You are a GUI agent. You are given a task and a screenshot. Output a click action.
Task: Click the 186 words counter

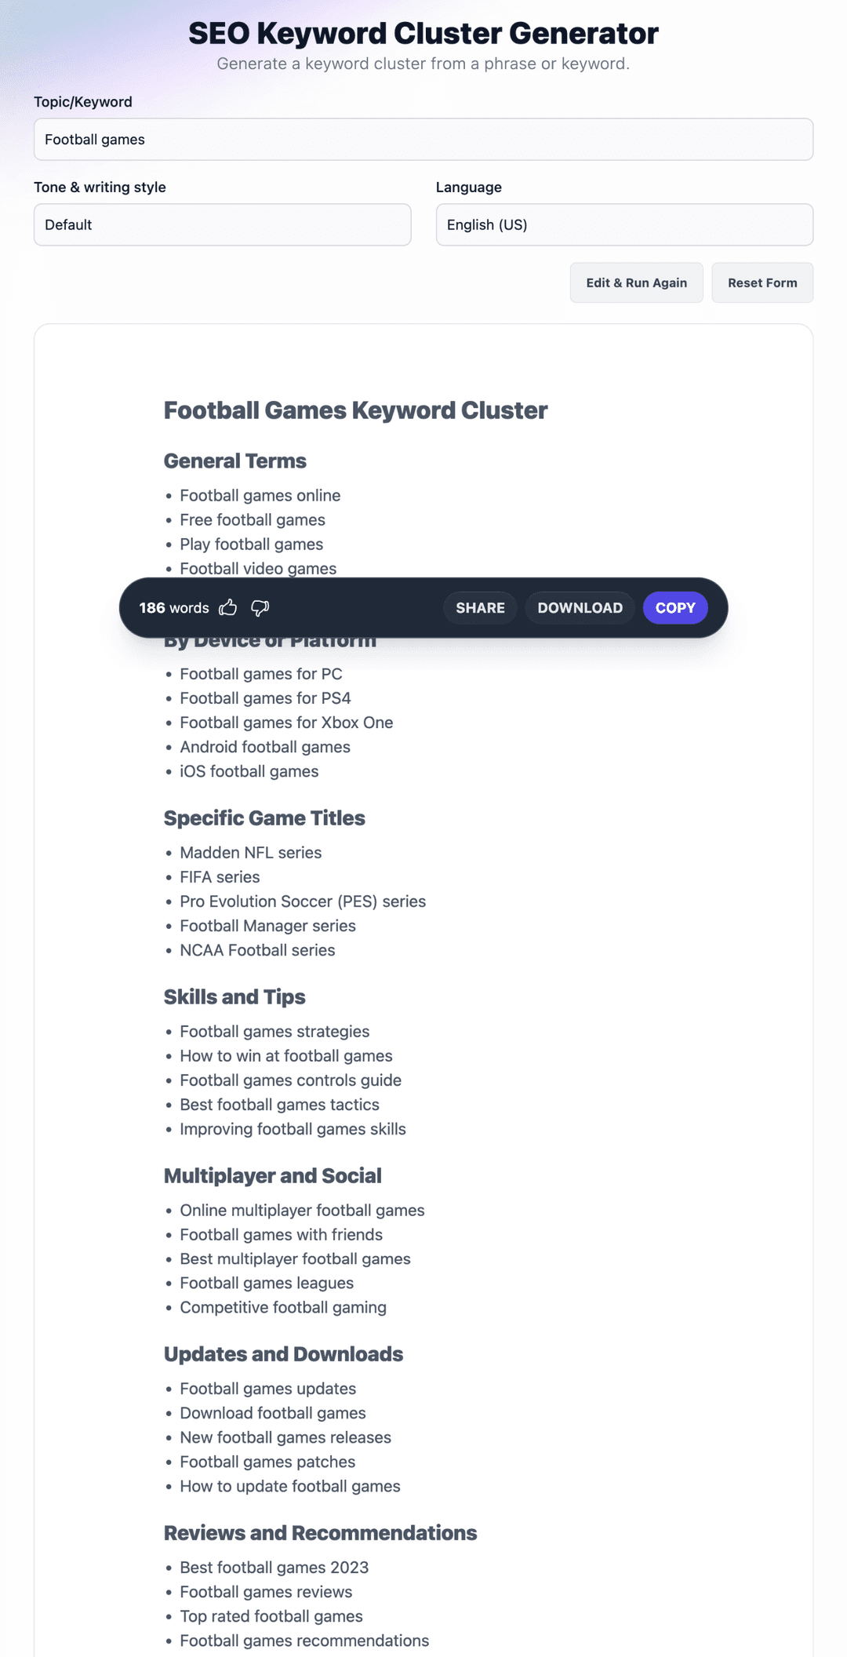click(x=174, y=607)
